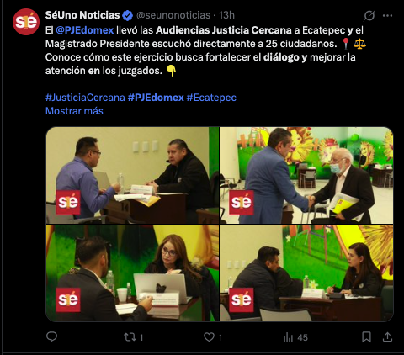The height and width of the screenshot is (355, 404).
Task: Like the tweet with the heart icon
Action: click(209, 337)
